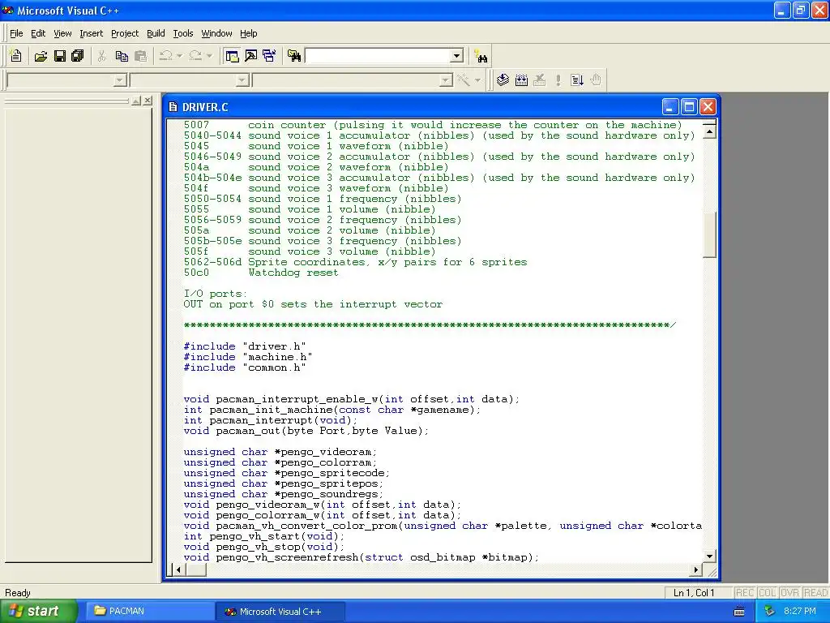Click the '#include "driver.h"' line

tap(245, 346)
